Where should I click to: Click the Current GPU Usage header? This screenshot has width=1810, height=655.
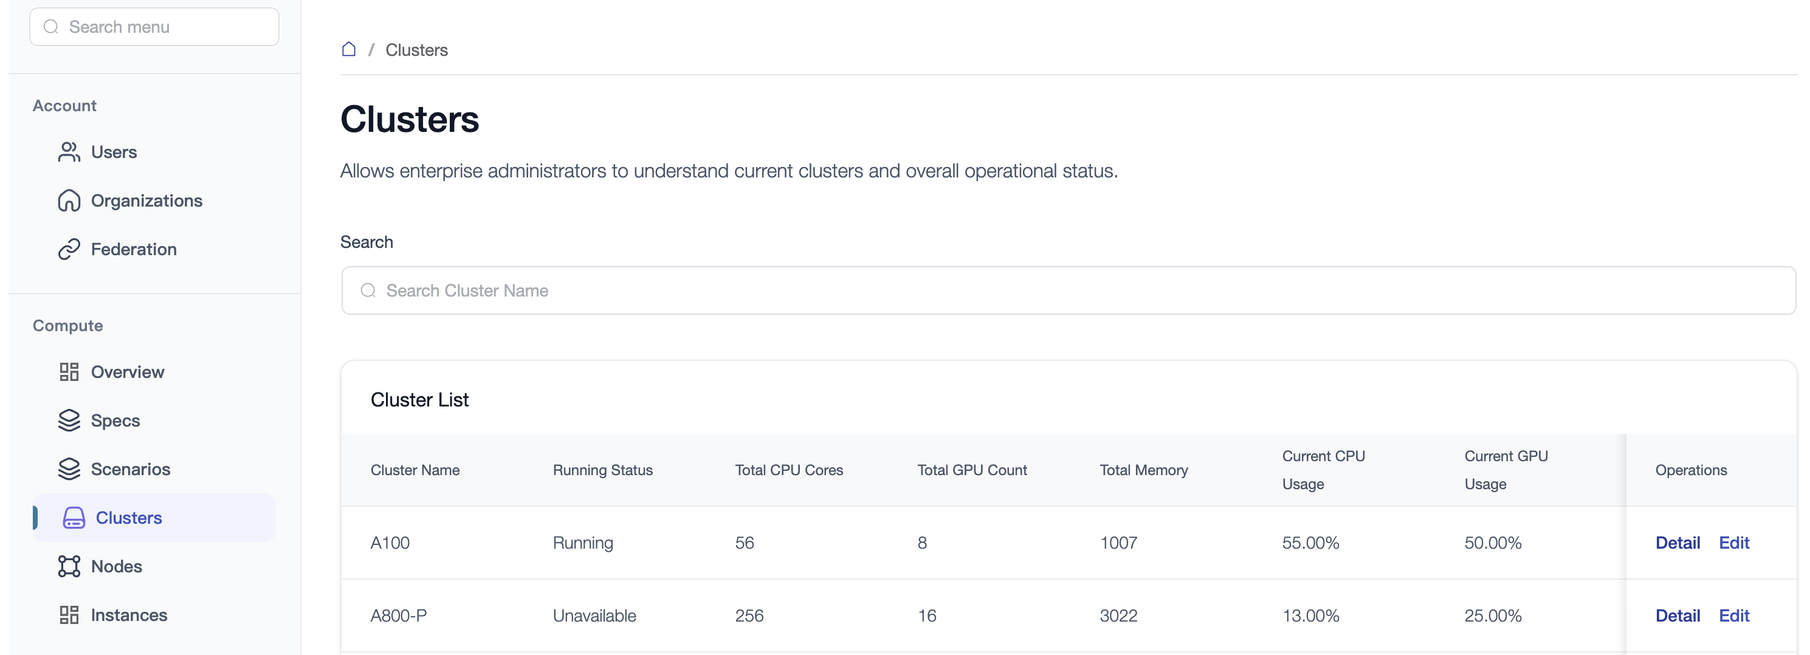1505,470
